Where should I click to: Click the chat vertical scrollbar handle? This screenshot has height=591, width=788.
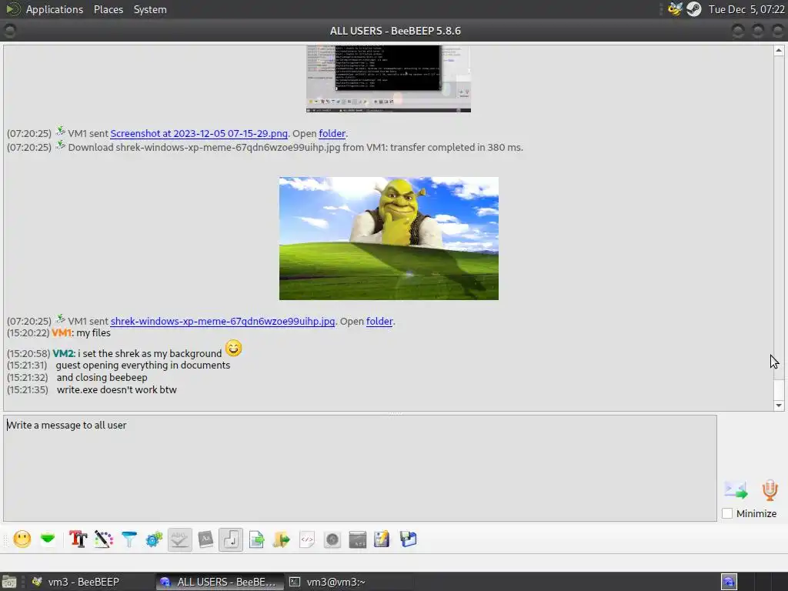pos(779,389)
